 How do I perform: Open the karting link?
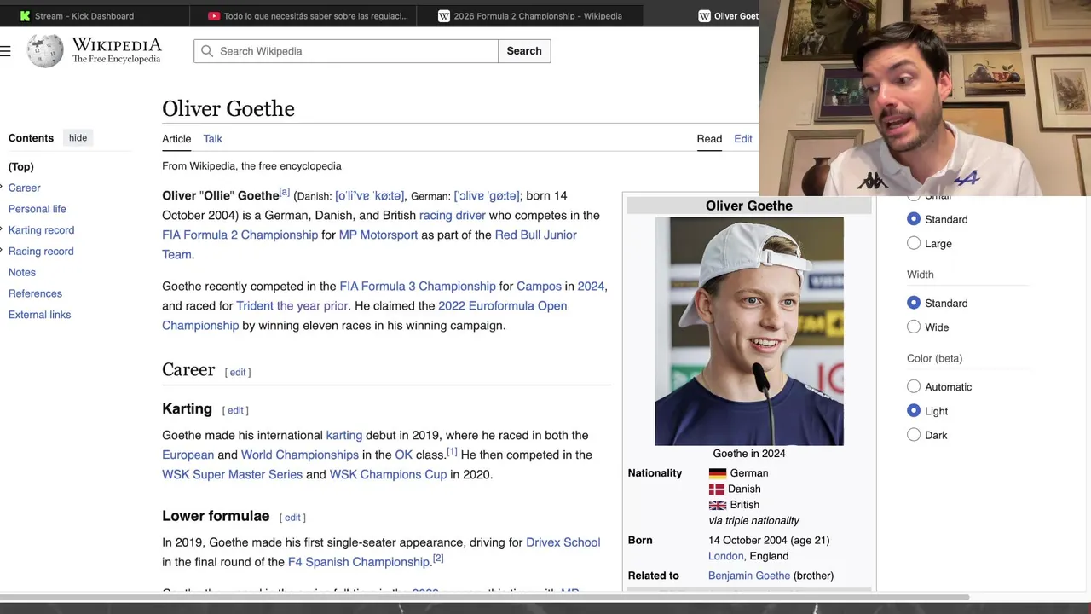point(344,436)
